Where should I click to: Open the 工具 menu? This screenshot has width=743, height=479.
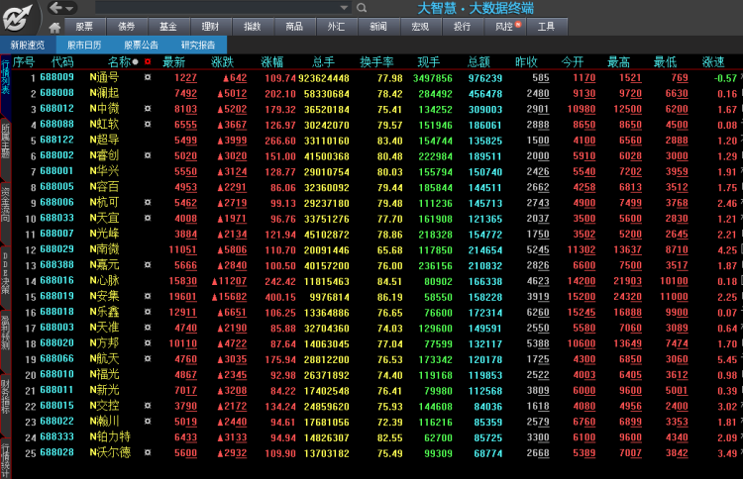click(546, 27)
